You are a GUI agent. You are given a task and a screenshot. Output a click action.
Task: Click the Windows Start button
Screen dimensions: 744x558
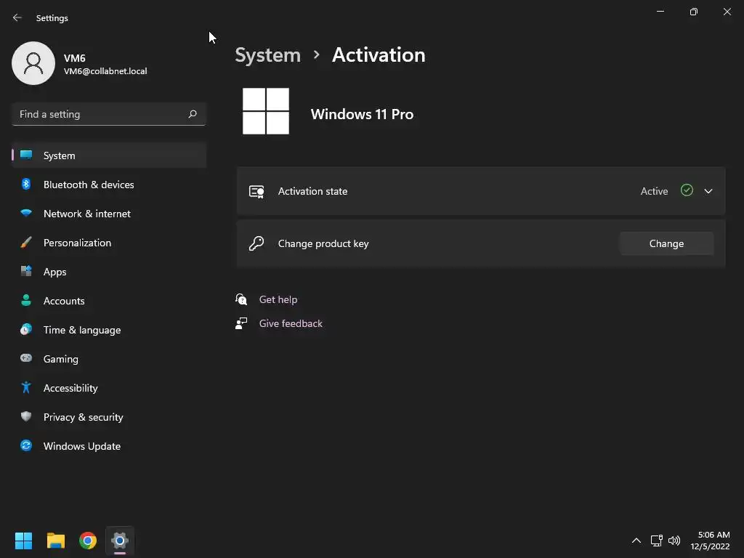click(x=23, y=541)
